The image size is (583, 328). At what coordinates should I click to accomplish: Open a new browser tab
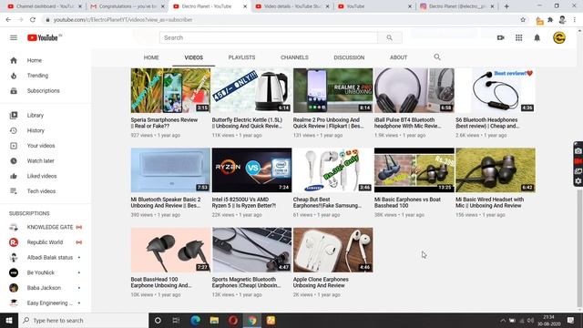click(x=506, y=6)
